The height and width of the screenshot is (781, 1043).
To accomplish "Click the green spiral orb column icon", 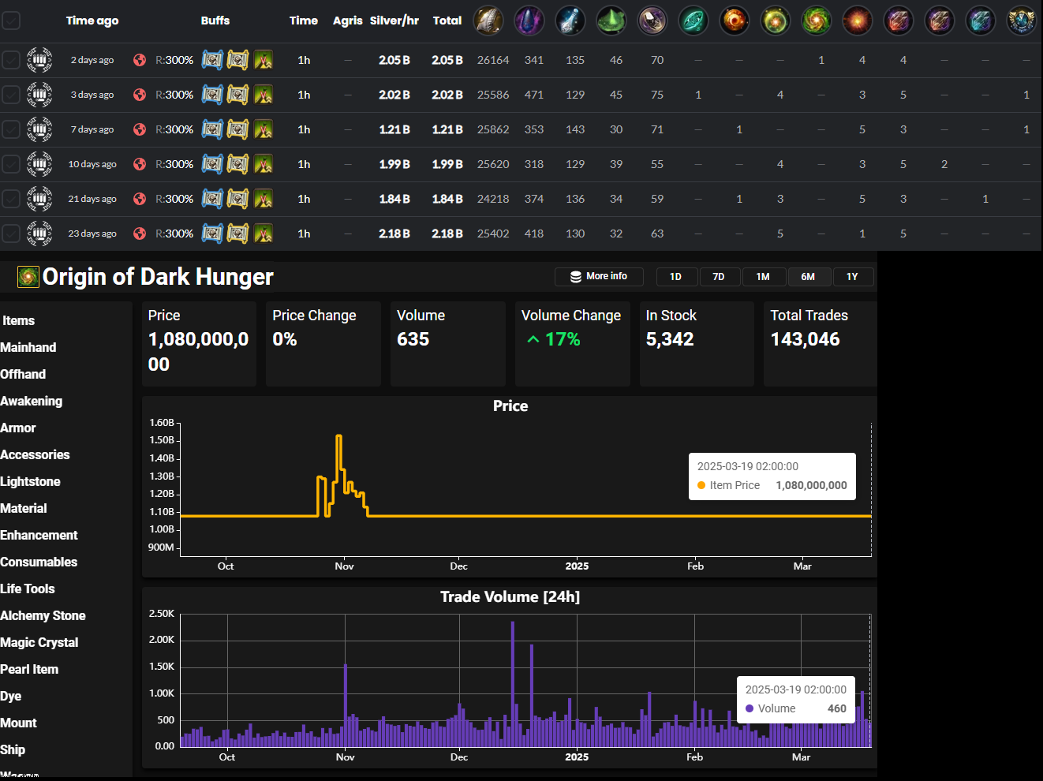I will click(817, 21).
